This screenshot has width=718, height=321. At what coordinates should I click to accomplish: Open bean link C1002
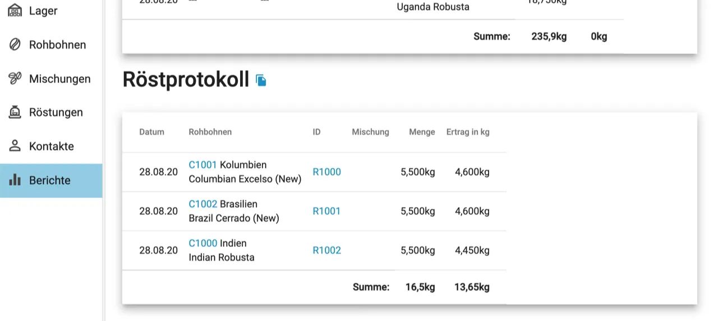pos(202,204)
